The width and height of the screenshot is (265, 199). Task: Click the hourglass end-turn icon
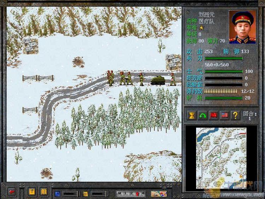(192, 115)
